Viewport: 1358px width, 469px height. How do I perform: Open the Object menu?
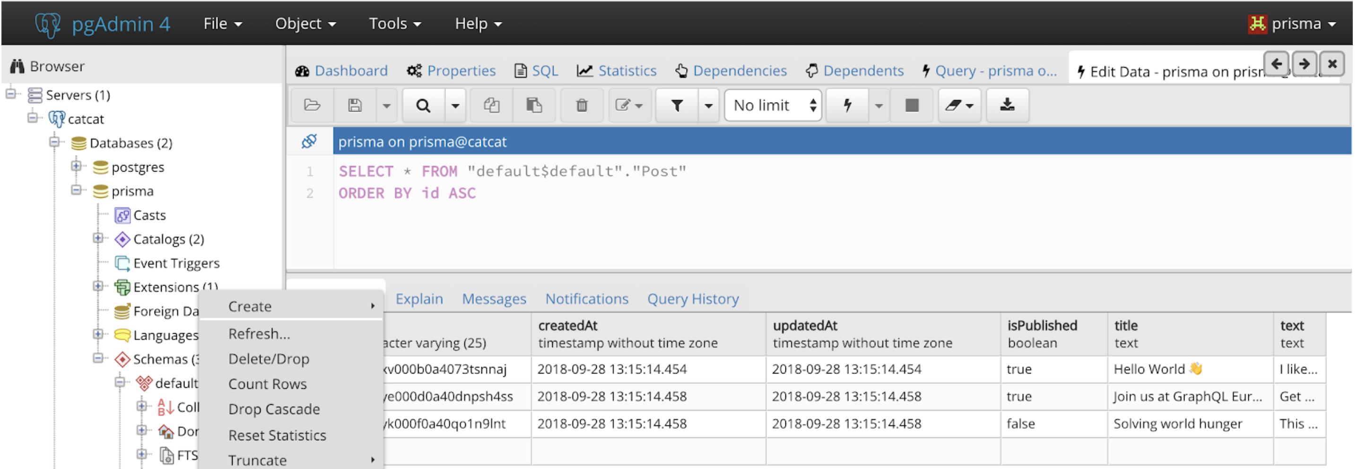point(305,24)
